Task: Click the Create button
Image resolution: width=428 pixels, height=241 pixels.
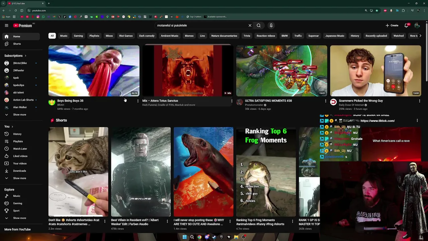Action: click(x=392, y=25)
